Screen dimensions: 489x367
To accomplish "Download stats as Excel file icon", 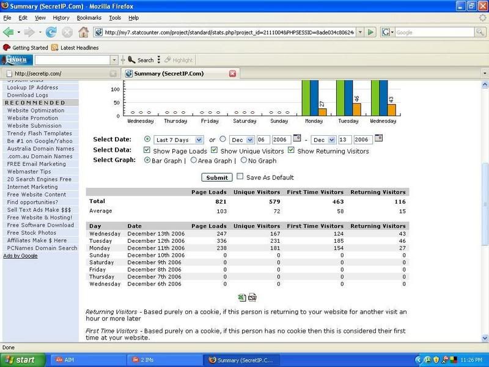I will pyautogui.click(x=242, y=297).
